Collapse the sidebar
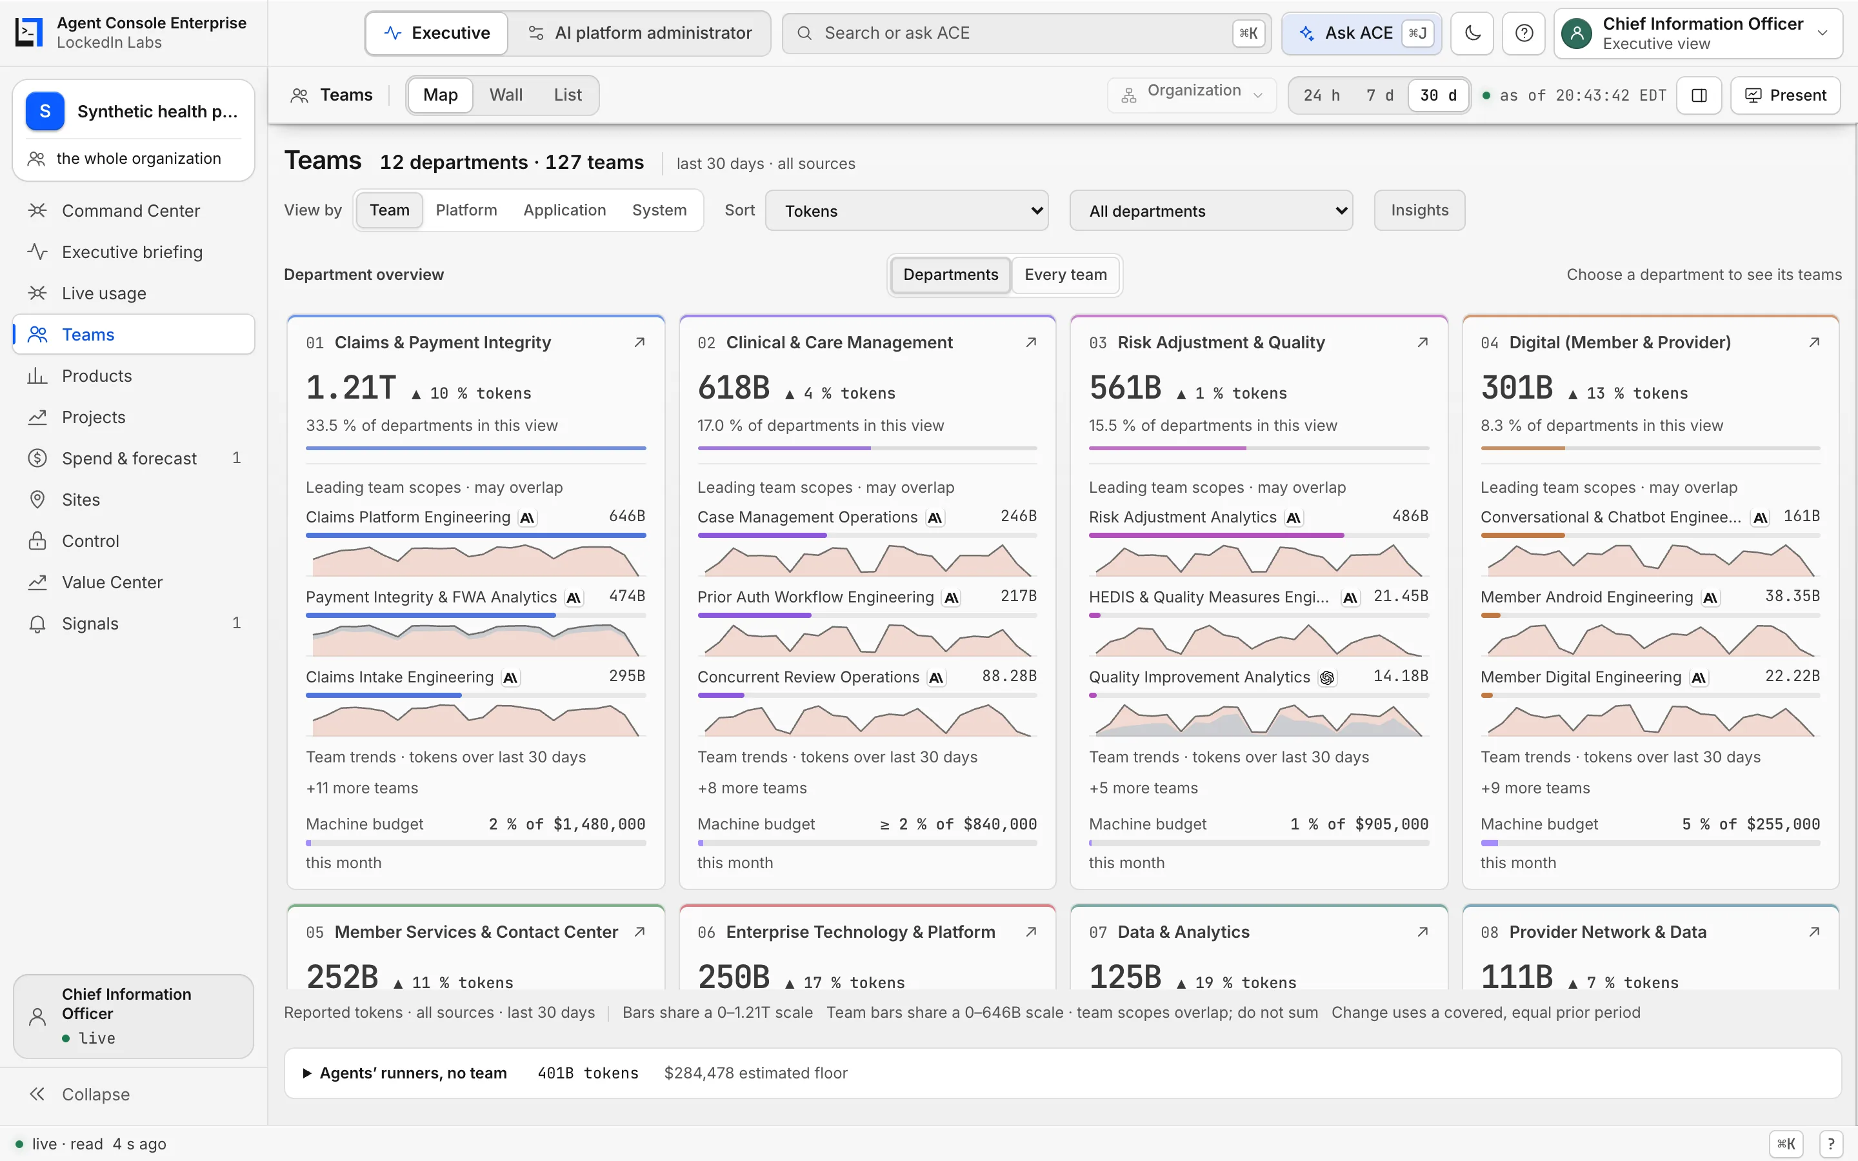1858x1161 pixels. click(134, 1094)
